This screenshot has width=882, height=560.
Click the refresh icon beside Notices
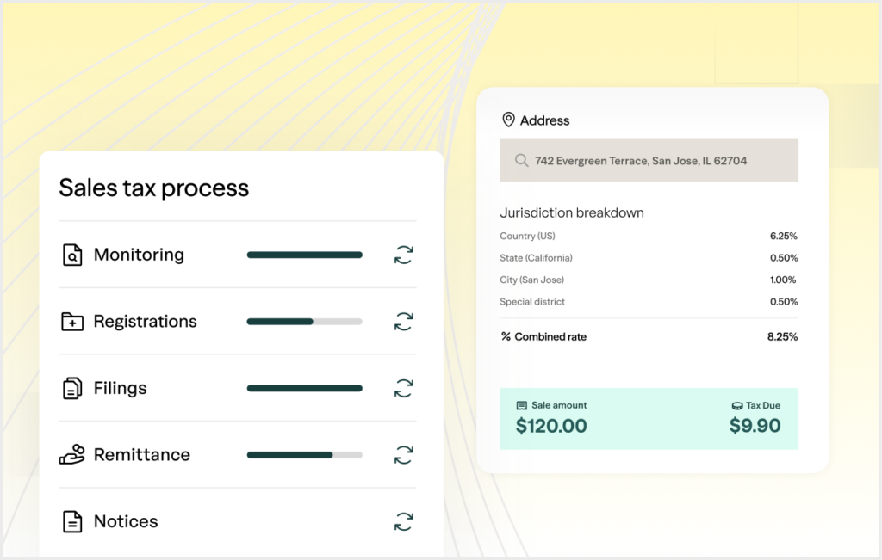click(403, 521)
